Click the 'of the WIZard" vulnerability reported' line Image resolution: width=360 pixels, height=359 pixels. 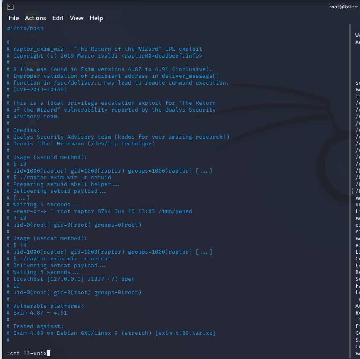coord(111,110)
